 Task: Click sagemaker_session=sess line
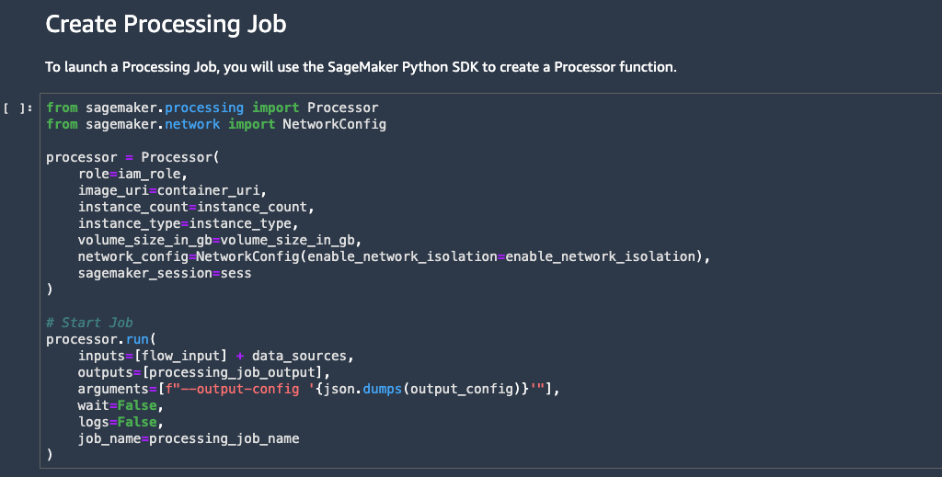[x=165, y=273]
